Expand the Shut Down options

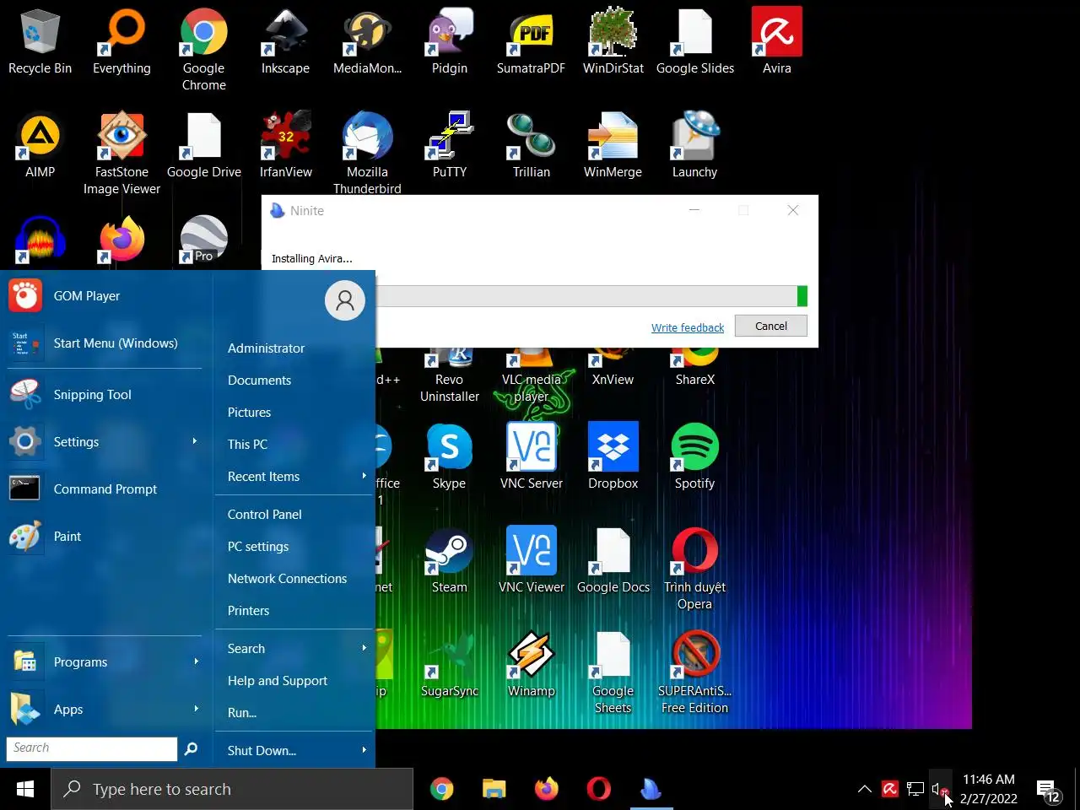tap(294, 750)
